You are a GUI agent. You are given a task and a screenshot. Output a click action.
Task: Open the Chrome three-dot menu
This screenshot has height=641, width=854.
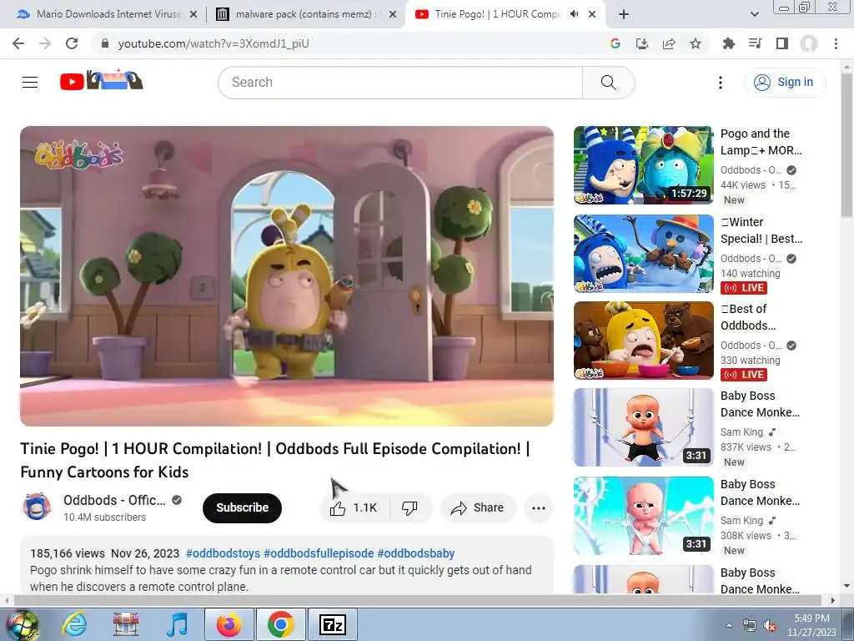[836, 43]
